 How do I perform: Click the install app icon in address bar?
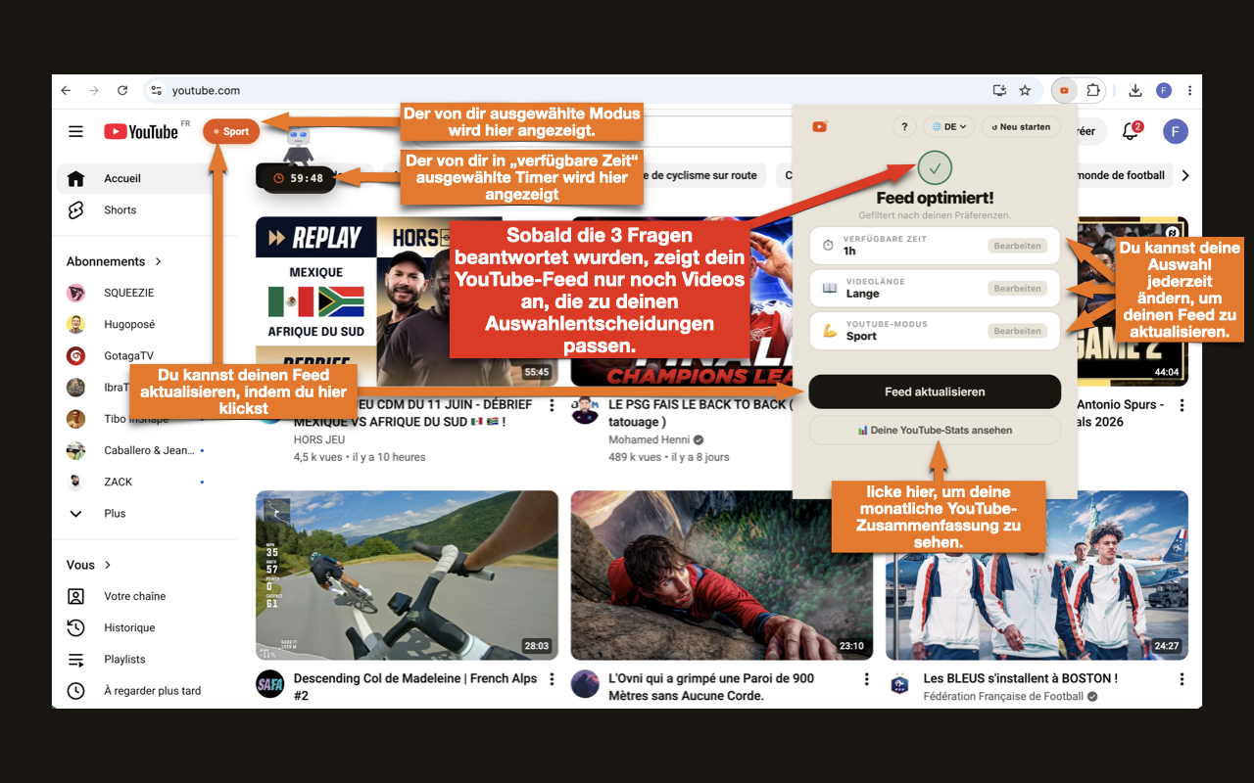pos(999,90)
